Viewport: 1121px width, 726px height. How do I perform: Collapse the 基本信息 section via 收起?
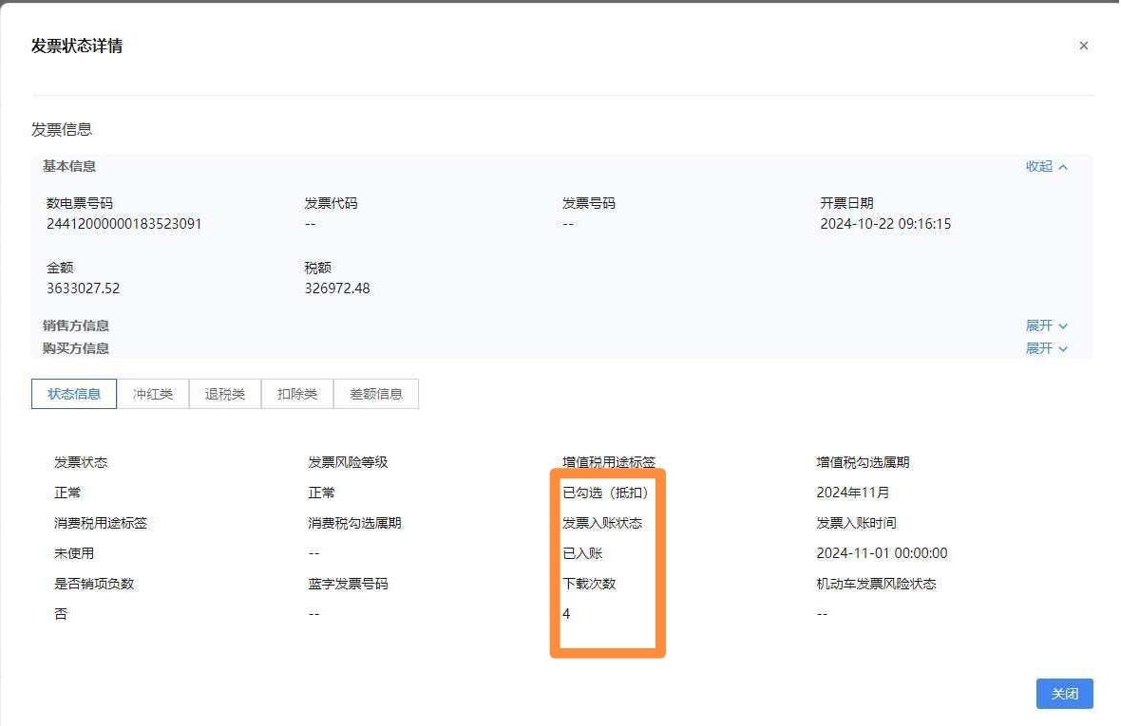coord(1046,166)
